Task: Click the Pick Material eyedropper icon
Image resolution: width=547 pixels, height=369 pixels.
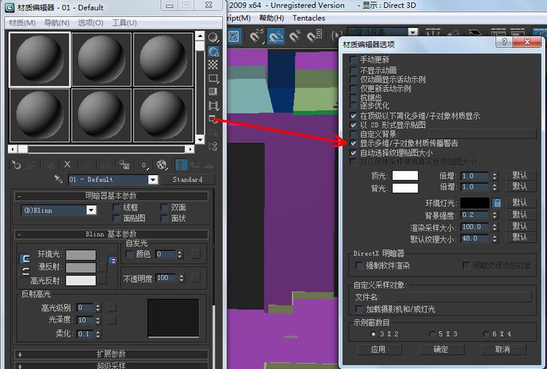Action: (x=58, y=179)
